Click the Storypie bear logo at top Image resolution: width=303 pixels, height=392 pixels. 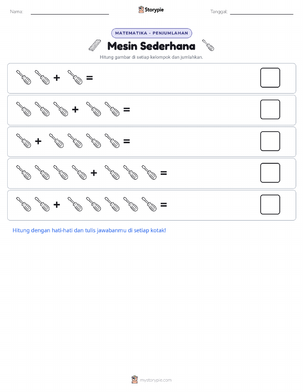click(141, 10)
